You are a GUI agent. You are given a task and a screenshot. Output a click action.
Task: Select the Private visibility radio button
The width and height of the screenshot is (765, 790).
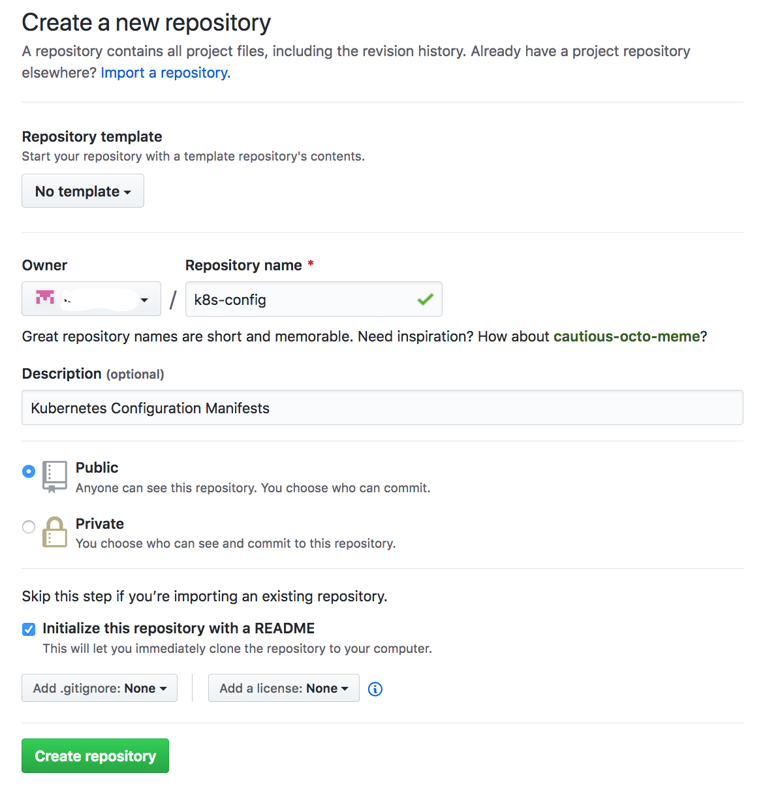pos(28,527)
